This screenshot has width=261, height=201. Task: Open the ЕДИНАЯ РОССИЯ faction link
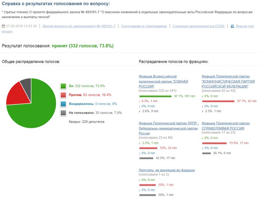tap(163, 82)
